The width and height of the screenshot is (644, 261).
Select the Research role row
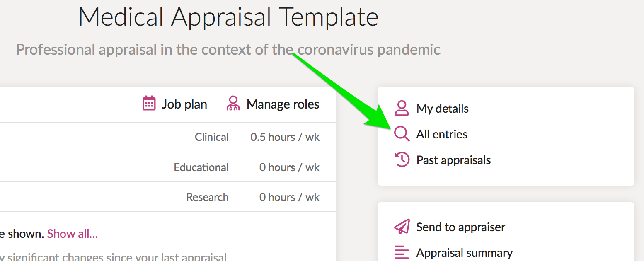click(168, 197)
